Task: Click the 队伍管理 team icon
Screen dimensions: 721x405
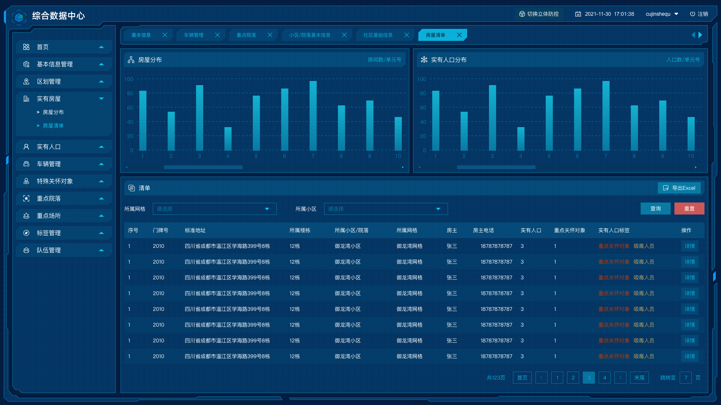Action: [x=26, y=250]
